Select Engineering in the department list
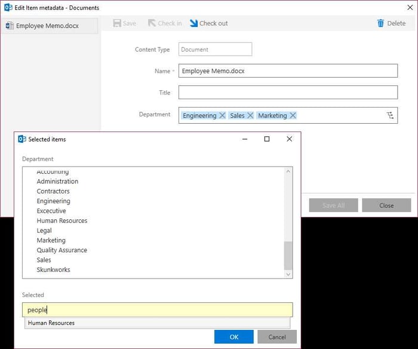The width and height of the screenshot is (418, 349). [53, 201]
